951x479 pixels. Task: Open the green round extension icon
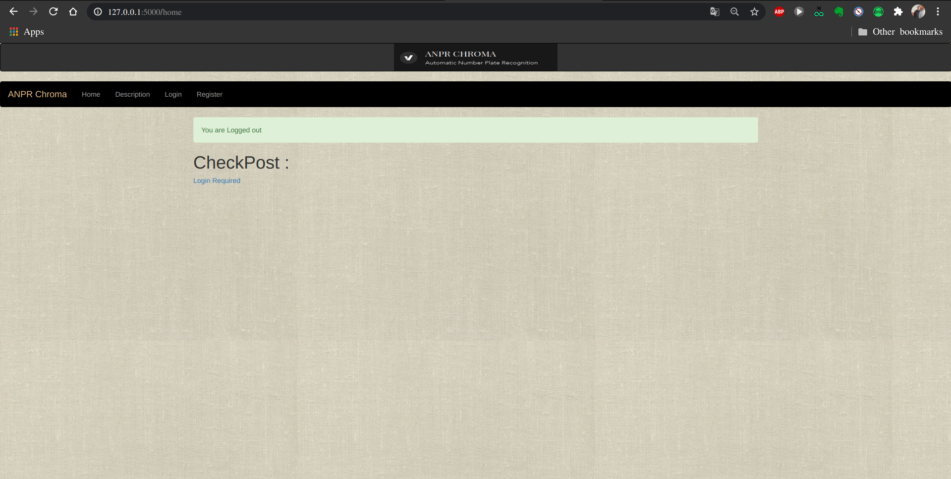coord(878,11)
